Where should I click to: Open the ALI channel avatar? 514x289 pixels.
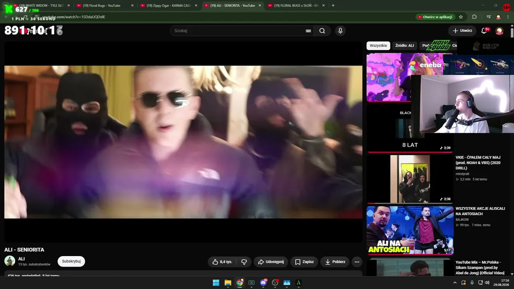click(x=10, y=261)
